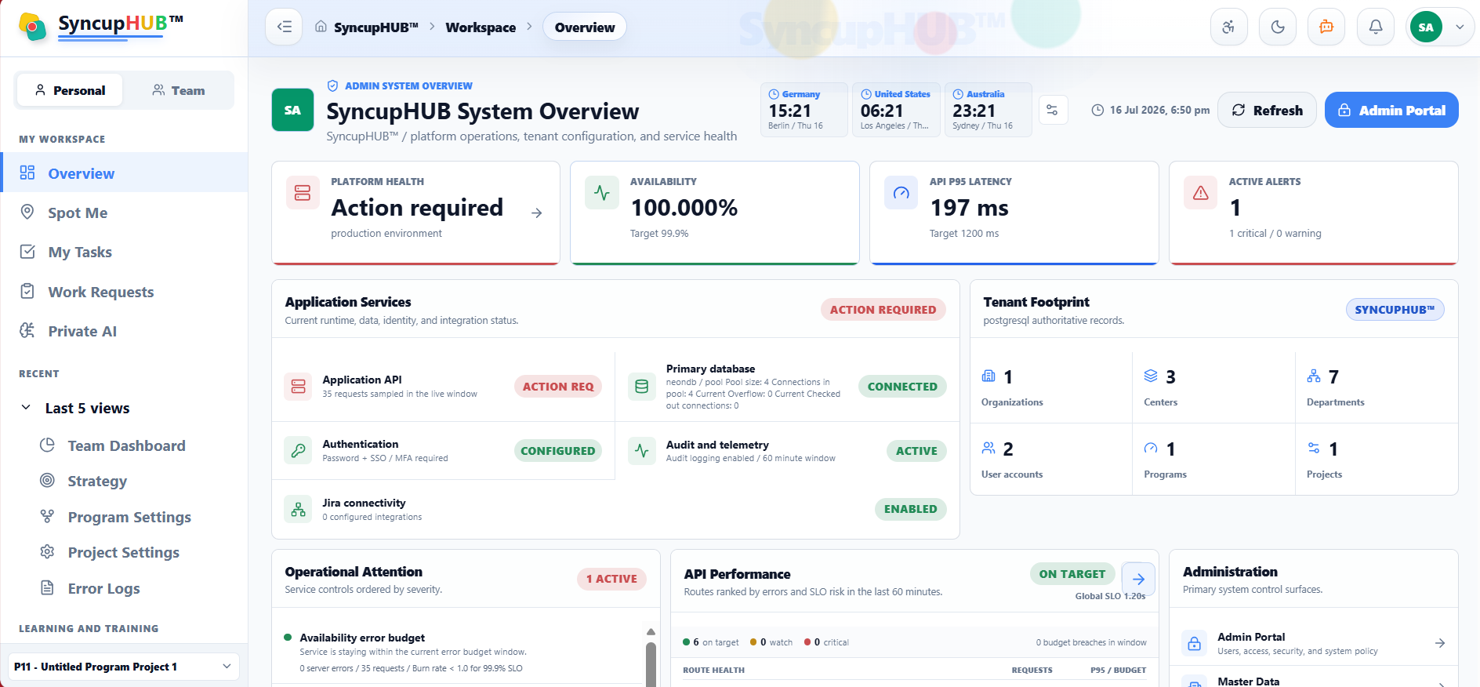The height and width of the screenshot is (687, 1480).
Task: Click the Platform Health arrow
Action: 536,213
